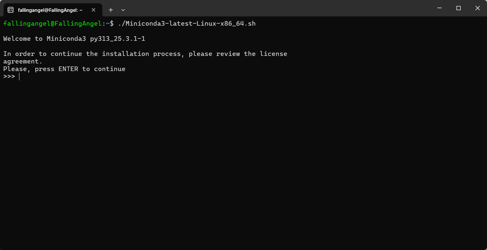
Task: Click the blue tilde in the shell prompt
Action: click(108, 24)
